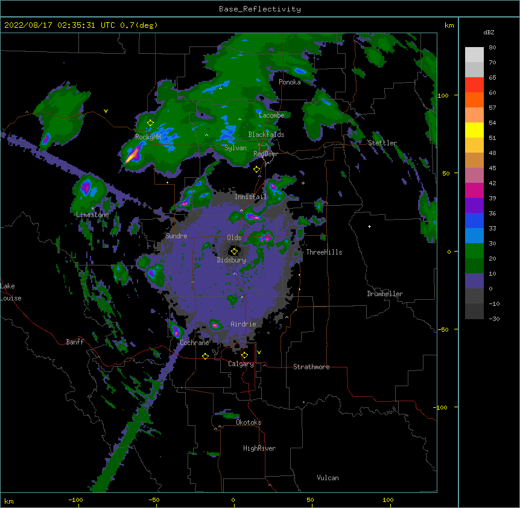Select the light gray 80 dBZ legend swatch
The width and height of the screenshot is (520, 508).
coord(474,55)
